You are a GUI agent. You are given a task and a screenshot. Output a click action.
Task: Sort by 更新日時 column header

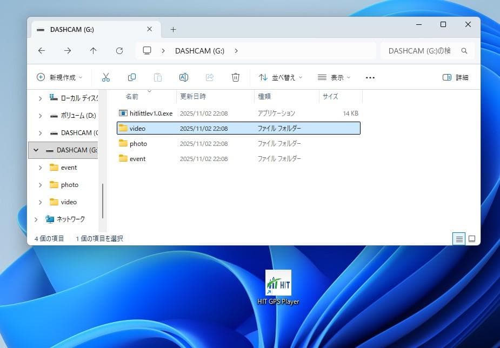(x=193, y=97)
